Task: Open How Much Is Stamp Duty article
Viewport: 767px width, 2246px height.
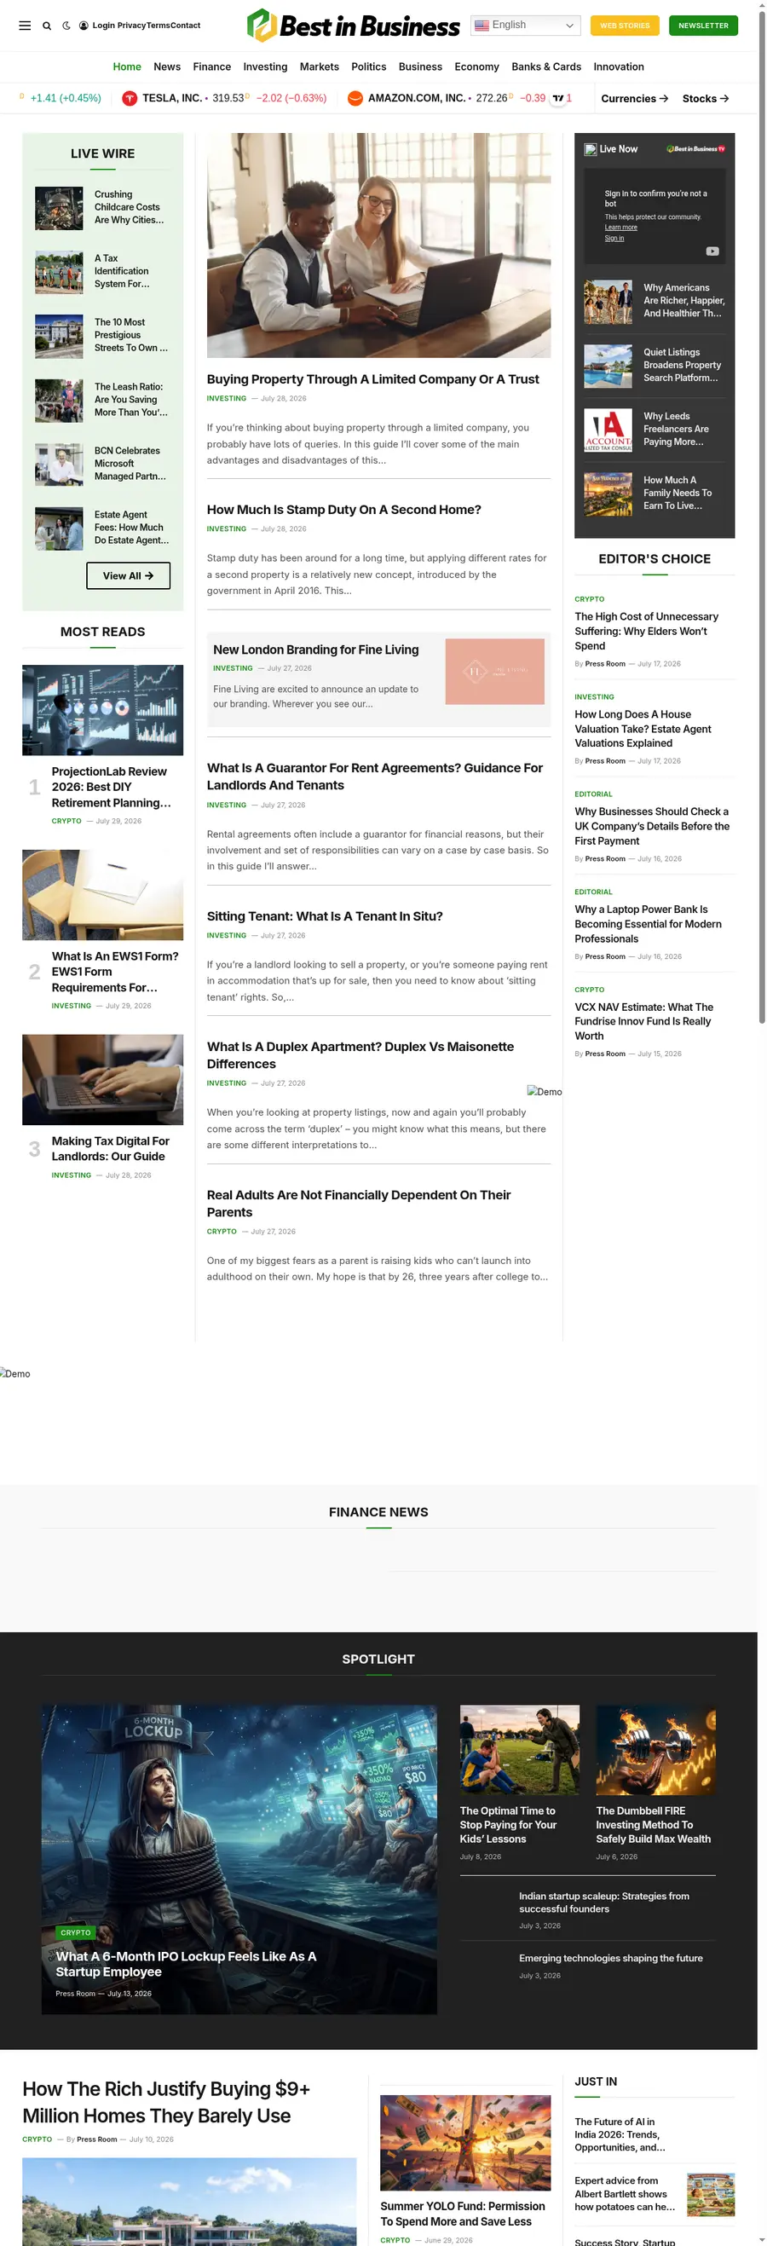Action: [x=343, y=510]
